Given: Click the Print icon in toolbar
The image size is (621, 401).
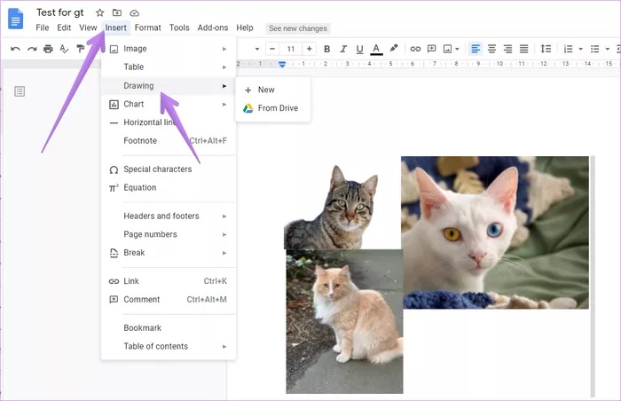Looking at the screenshot, I should (48, 49).
